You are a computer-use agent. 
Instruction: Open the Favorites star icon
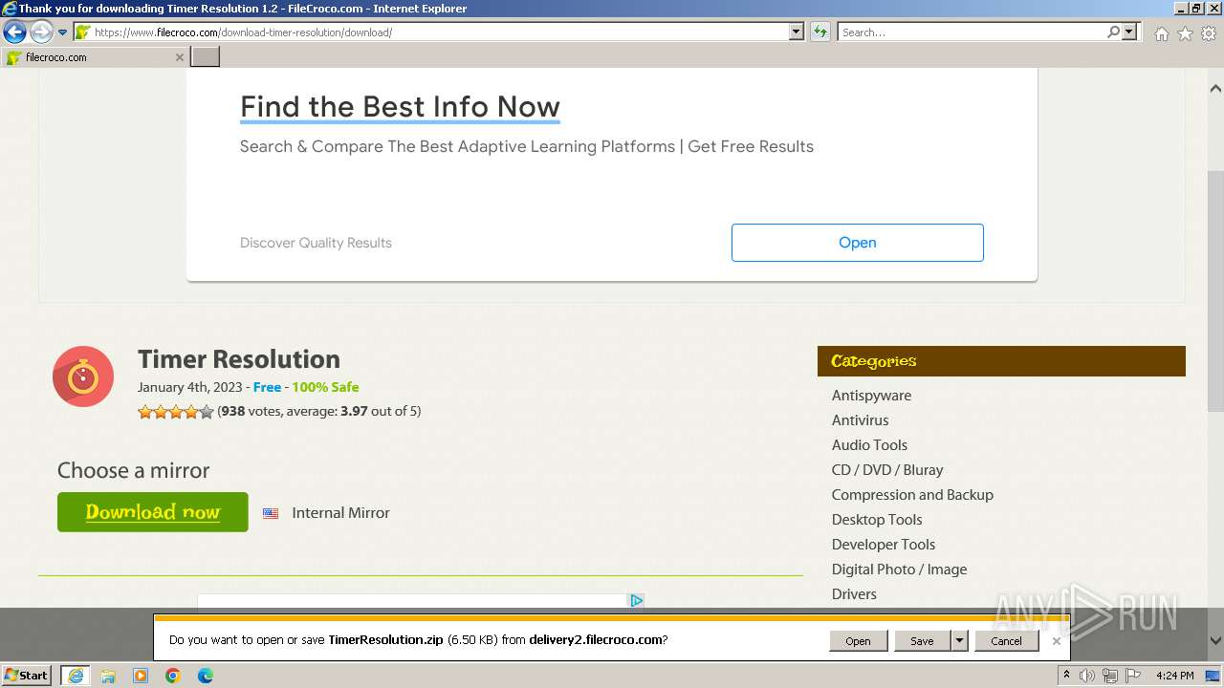pyautogui.click(x=1185, y=33)
